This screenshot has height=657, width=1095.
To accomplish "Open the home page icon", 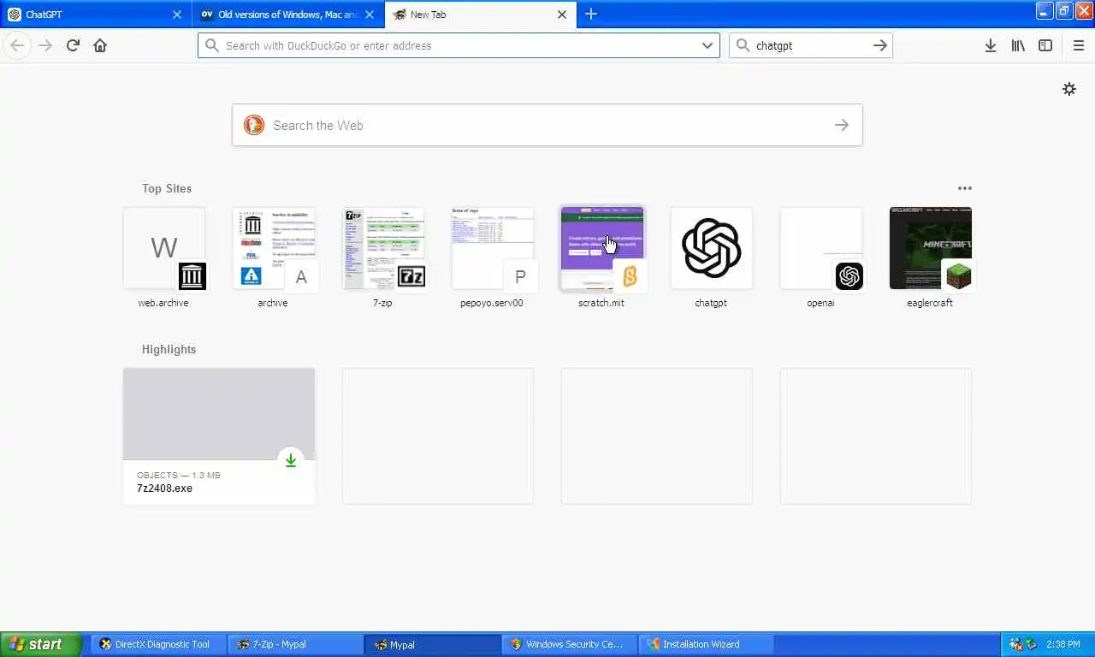I will tap(100, 45).
